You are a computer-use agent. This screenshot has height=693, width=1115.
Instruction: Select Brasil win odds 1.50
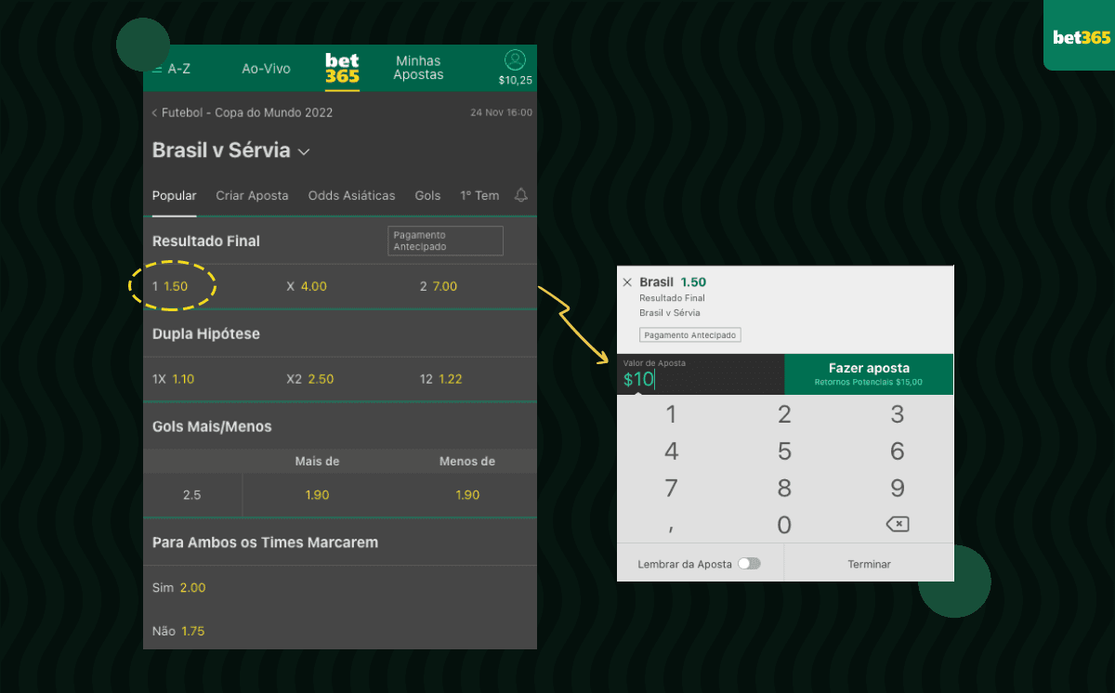pos(171,286)
